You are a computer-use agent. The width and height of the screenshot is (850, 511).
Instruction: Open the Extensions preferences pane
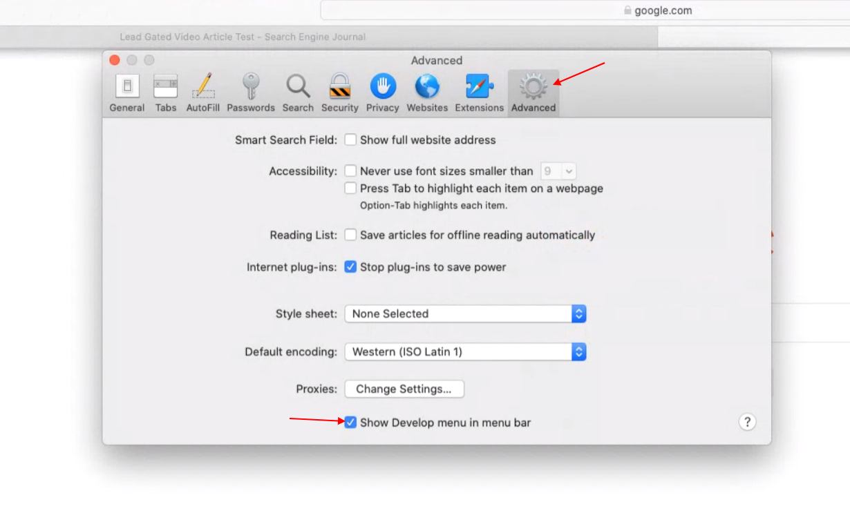point(479,90)
